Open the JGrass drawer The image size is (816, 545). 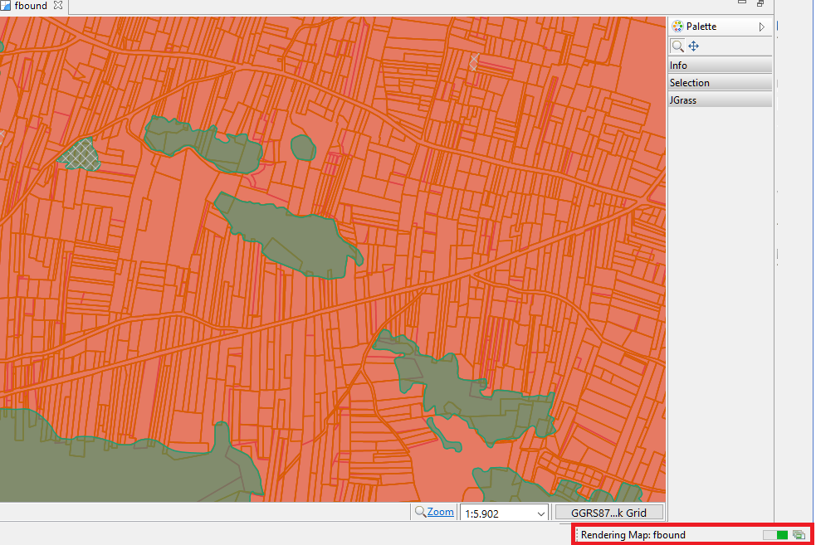pyautogui.click(x=720, y=100)
